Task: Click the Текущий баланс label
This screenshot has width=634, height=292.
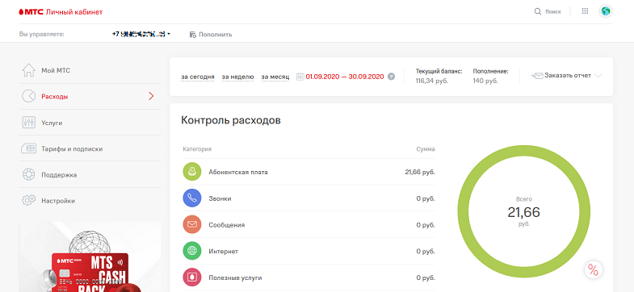Action: click(439, 71)
